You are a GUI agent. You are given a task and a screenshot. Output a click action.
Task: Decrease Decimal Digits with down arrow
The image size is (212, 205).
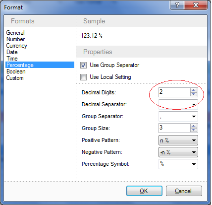[x=194, y=94]
